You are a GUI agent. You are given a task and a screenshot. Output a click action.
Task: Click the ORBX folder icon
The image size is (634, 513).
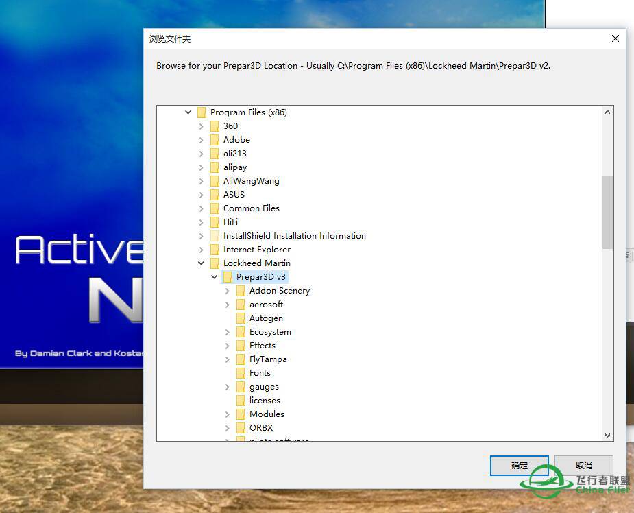point(241,428)
